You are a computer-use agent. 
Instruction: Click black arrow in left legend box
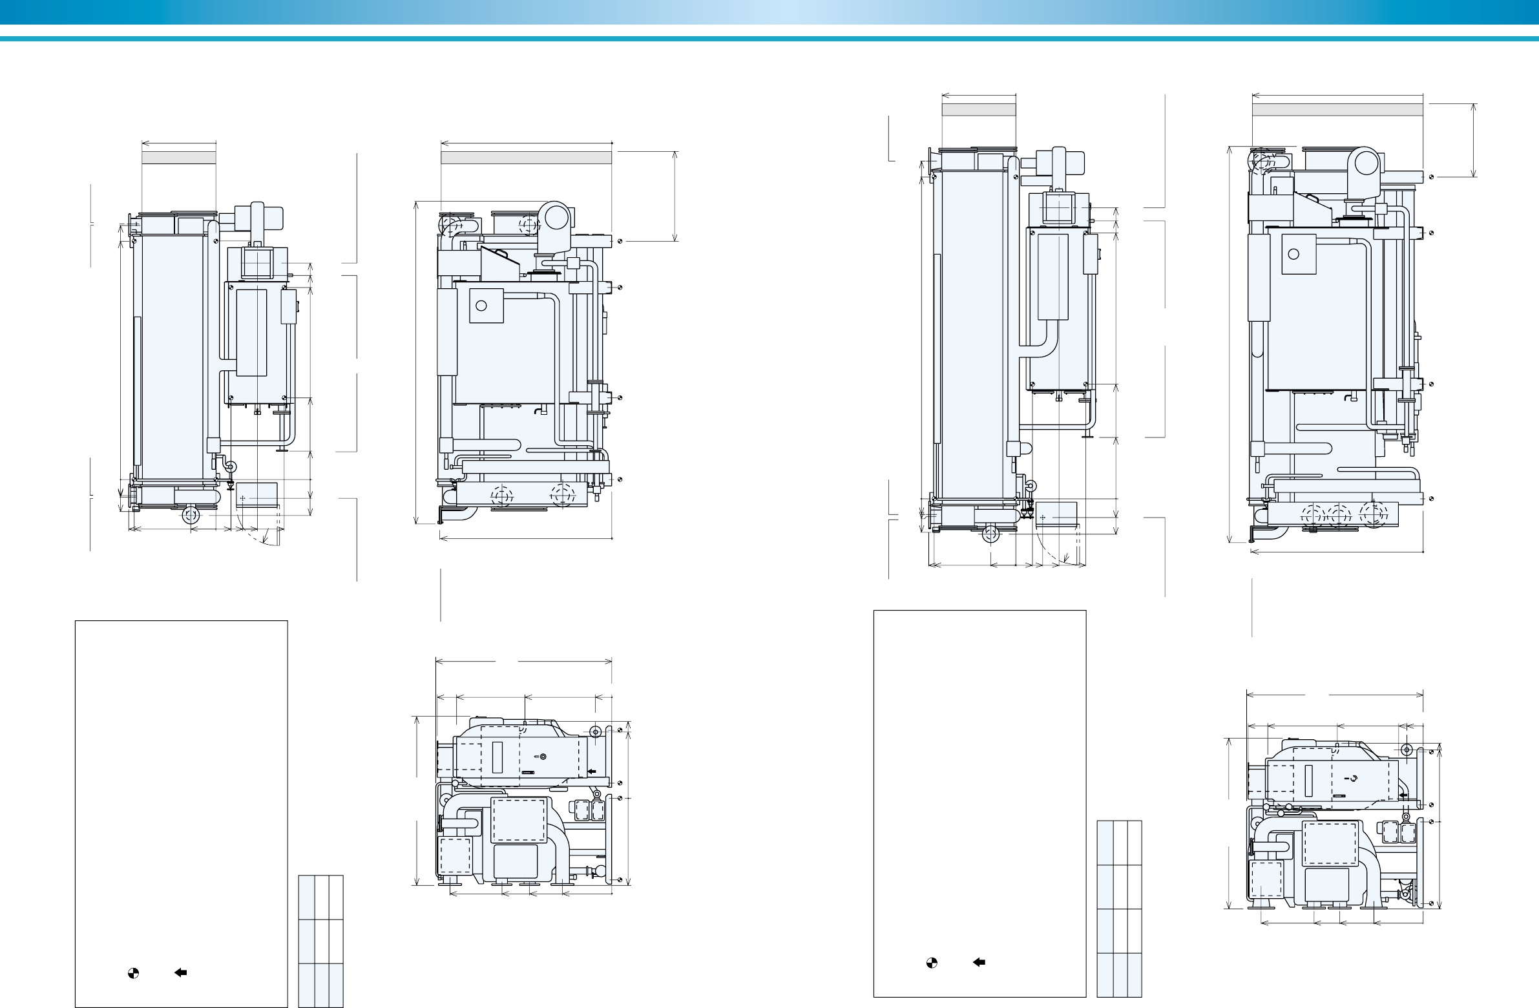click(181, 972)
